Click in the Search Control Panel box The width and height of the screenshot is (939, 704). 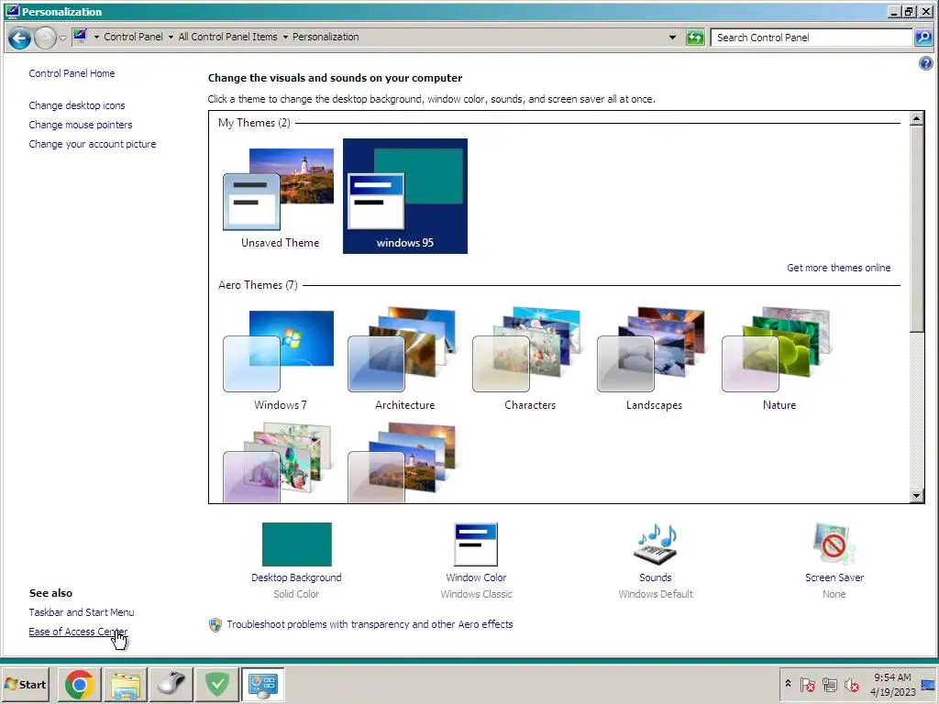click(x=812, y=38)
